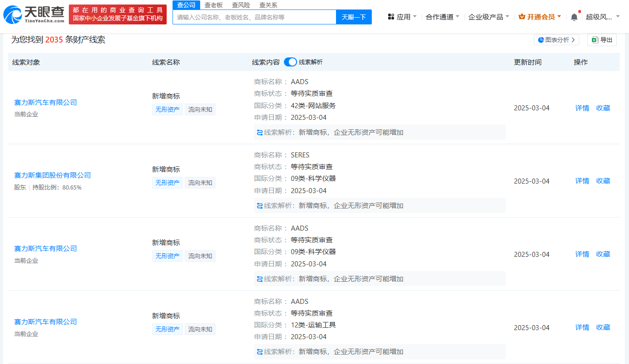Click 收藏 on the 12类-运输工具 row
The width and height of the screenshot is (629, 364).
pyautogui.click(x=603, y=327)
